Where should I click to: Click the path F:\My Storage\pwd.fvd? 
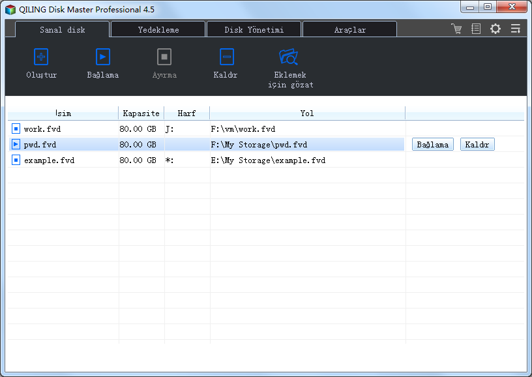[259, 145]
